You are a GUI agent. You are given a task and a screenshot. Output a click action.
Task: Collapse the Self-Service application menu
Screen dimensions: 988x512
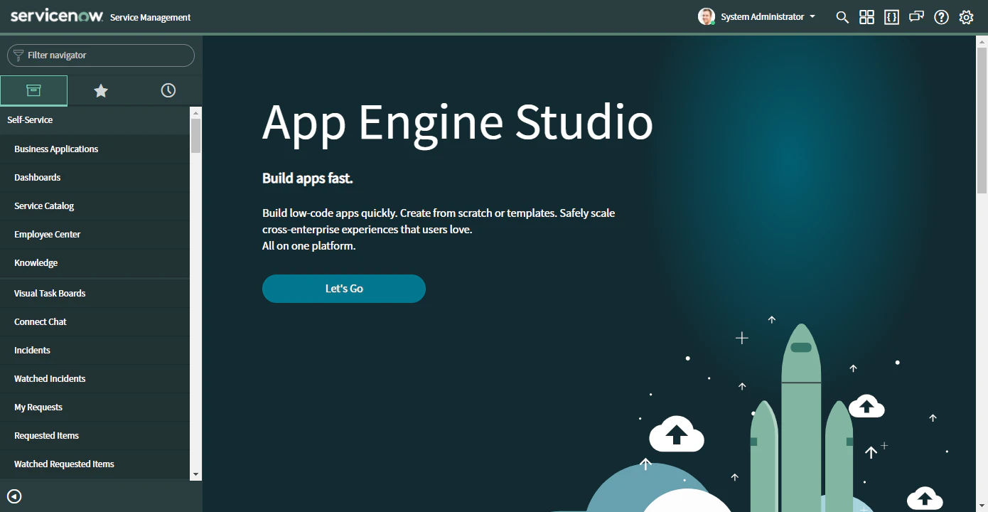[x=95, y=120]
